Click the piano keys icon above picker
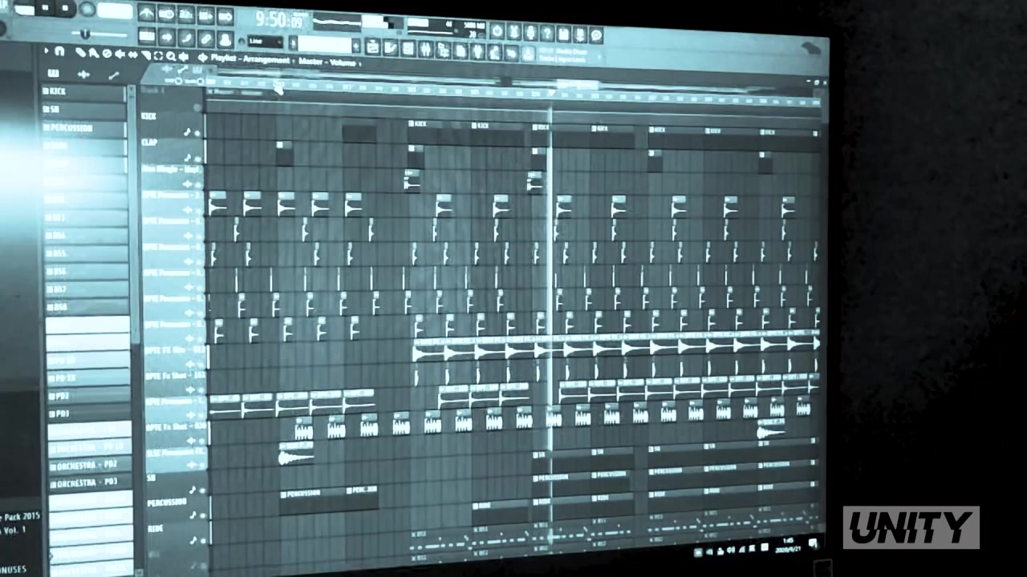The image size is (1027, 577). pyautogui.click(x=54, y=74)
